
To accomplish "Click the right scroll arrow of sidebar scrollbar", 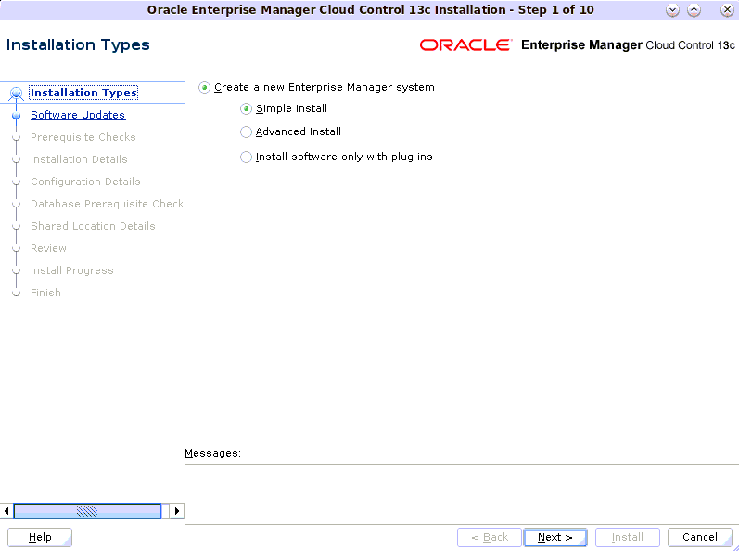I will [177, 510].
